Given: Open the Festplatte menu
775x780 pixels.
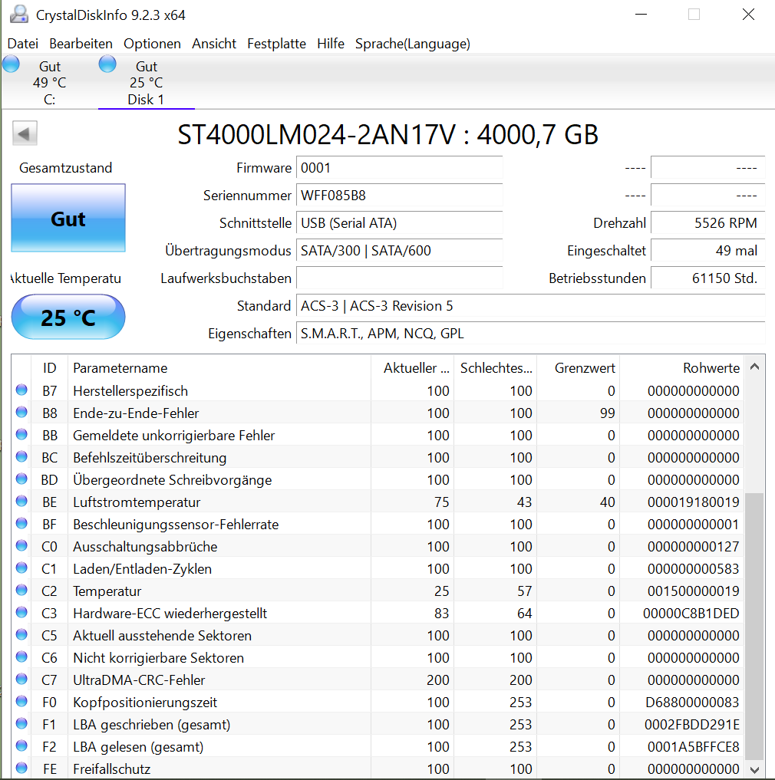Looking at the screenshot, I should pos(276,44).
